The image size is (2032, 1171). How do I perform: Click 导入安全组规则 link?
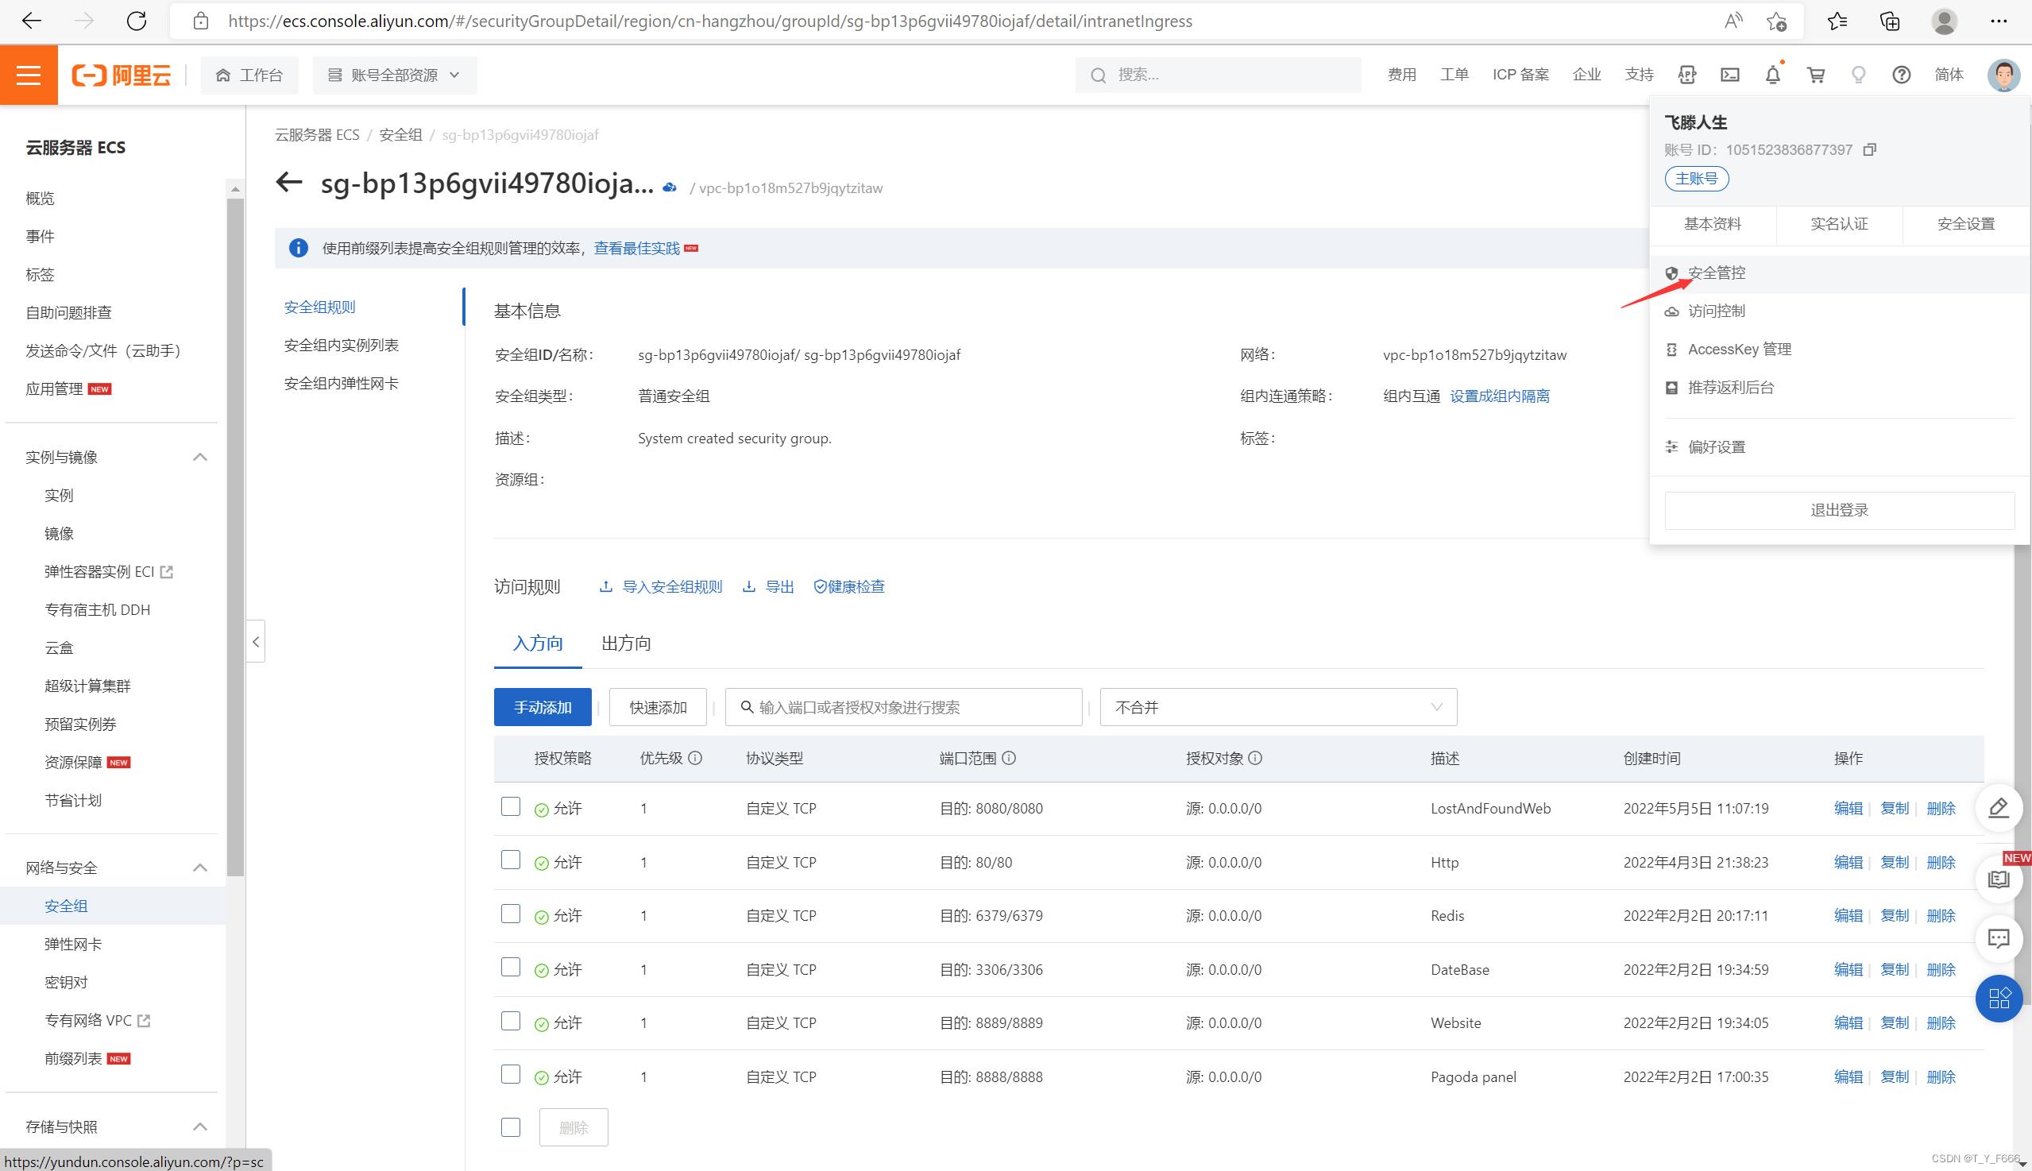(661, 586)
